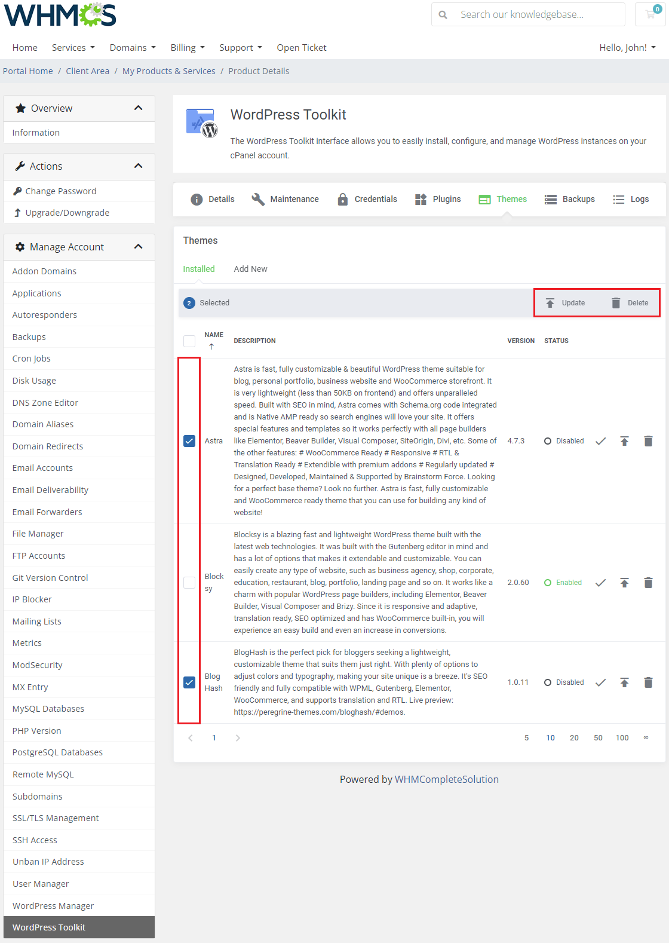The image size is (669, 943).
Task: Click the Credentials lock icon
Action: pos(343,200)
